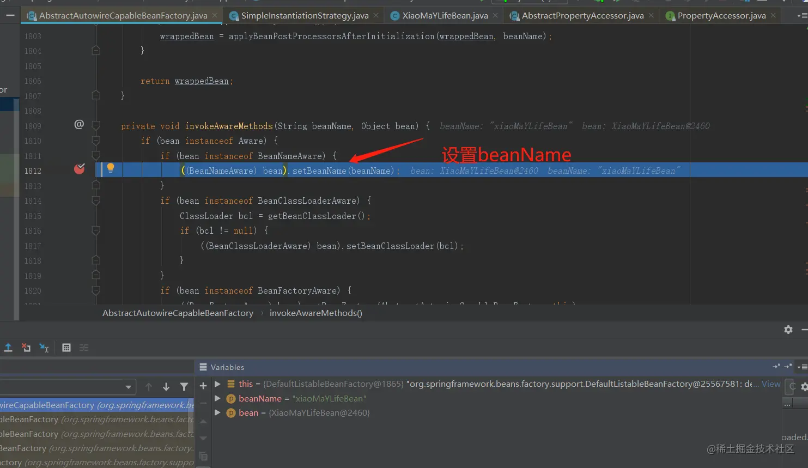Click the Step Out debugger icon
808x468 pixels.
8,348
